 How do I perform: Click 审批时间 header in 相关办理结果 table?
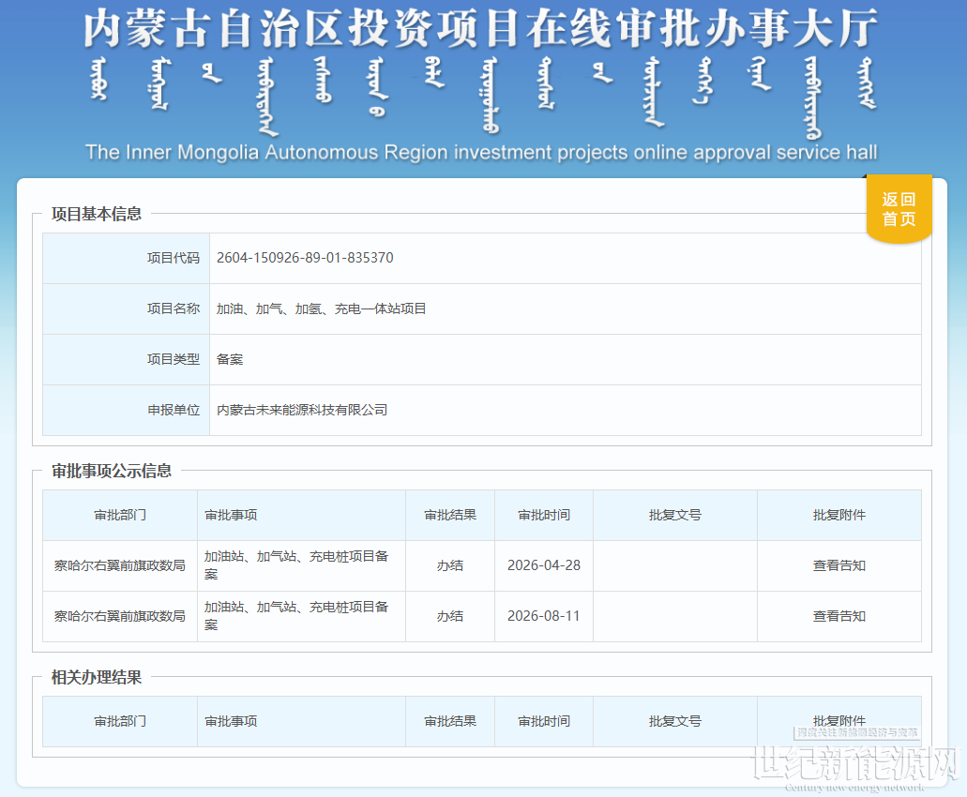tap(543, 721)
